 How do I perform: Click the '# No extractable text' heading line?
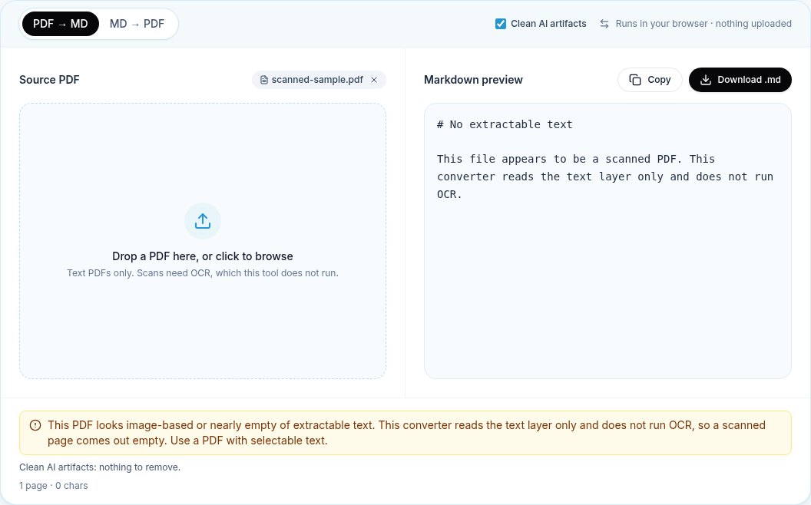point(505,124)
